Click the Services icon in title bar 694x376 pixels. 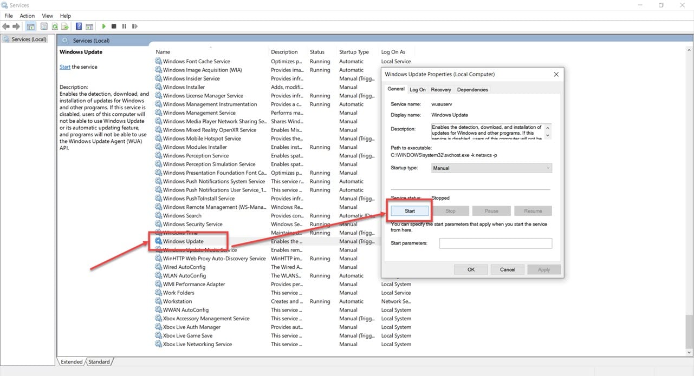(5, 5)
